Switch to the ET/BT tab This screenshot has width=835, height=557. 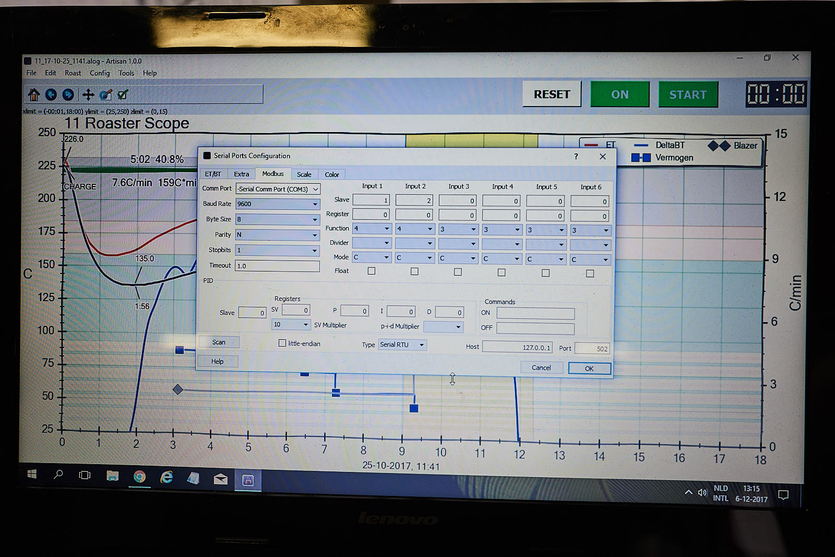(x=213, y=174)
